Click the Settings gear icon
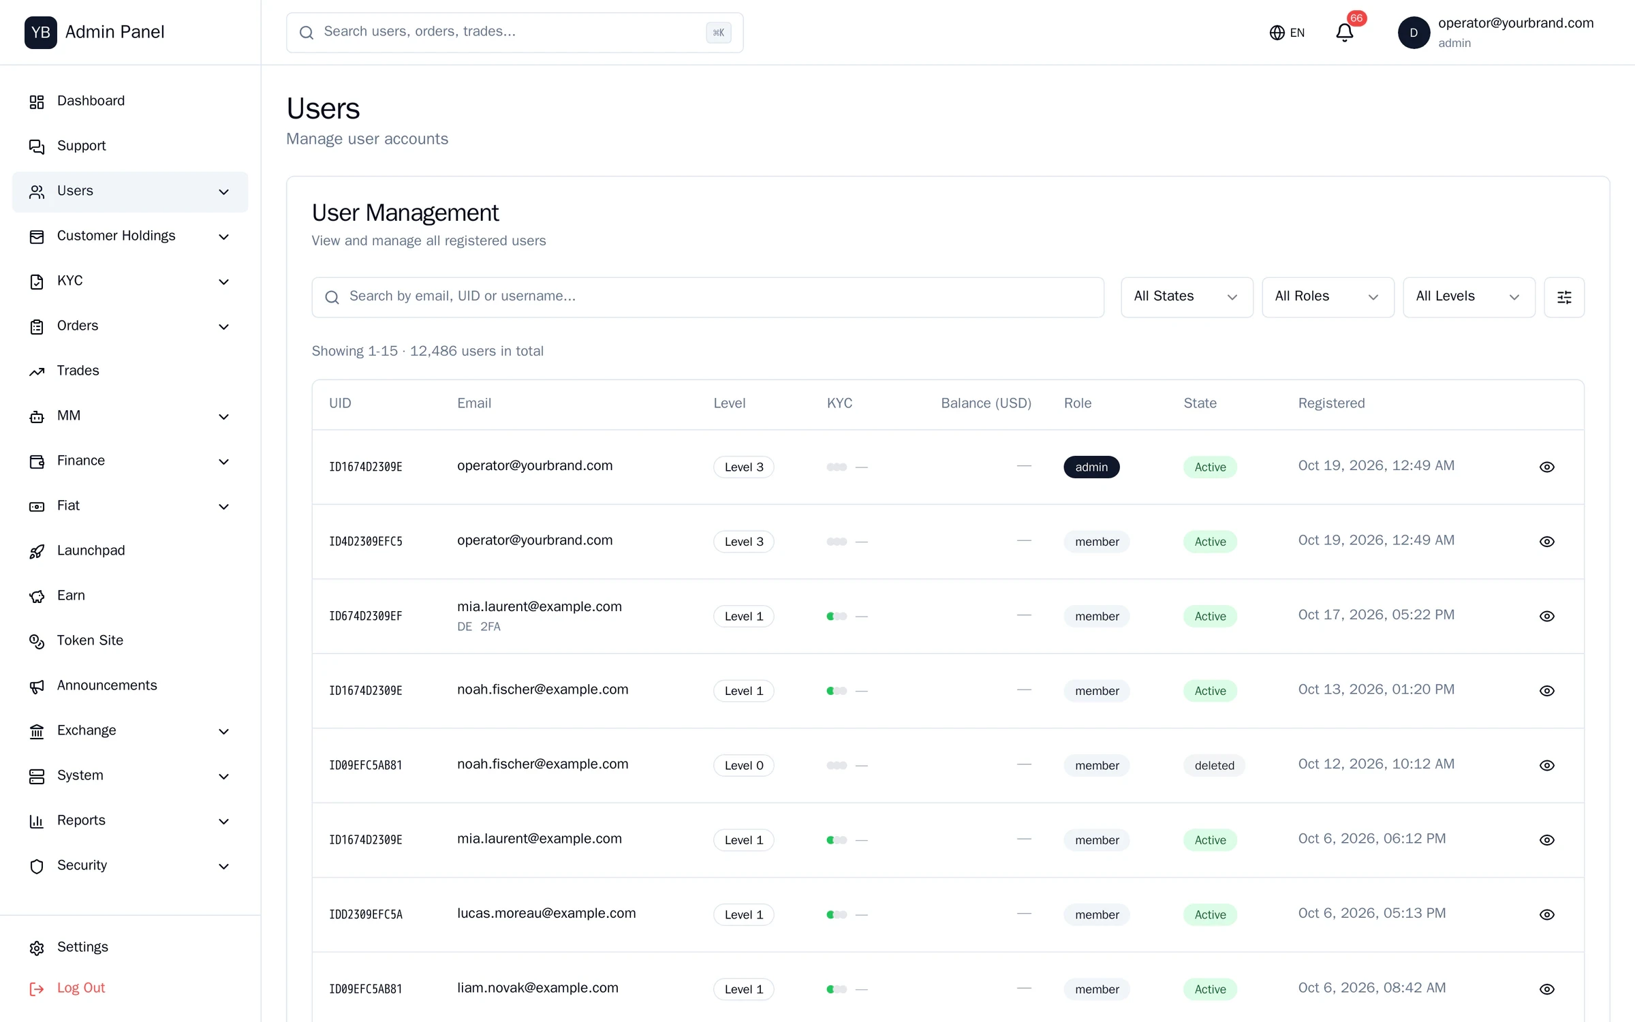The image size is (1635, 1022). (37, 948)
